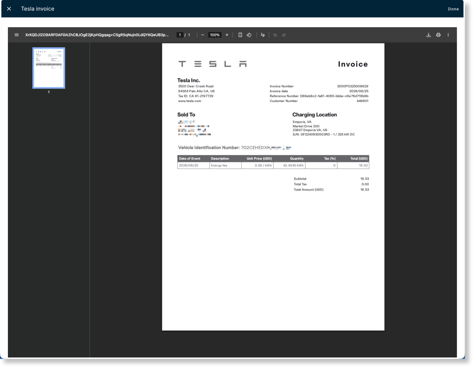
Task: Click the Subtotal label
Action: pyautogui.click(x=300, y=179)
